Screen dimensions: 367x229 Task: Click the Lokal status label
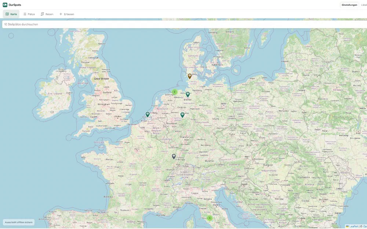364,5
